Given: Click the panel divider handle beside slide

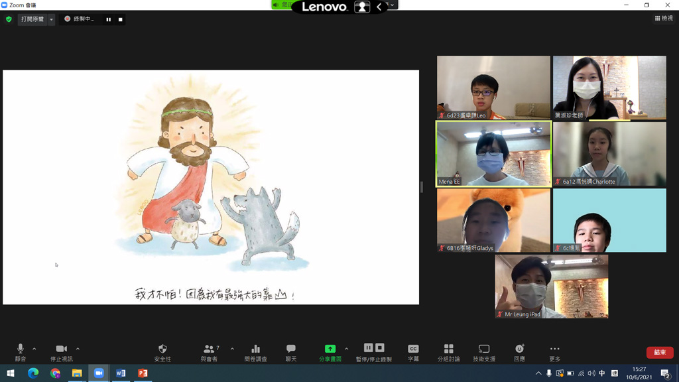Looking at the screenshot, I should [x=421, y=187].
